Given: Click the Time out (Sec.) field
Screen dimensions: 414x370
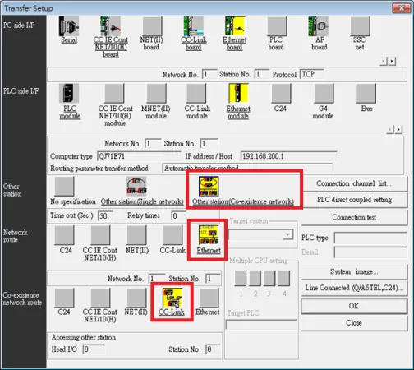Looking at the screenshot, I should pos(105,215).
